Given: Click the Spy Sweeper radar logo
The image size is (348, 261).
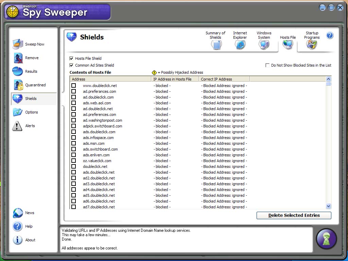Looking at the screenshot, I should pos(13,12).
